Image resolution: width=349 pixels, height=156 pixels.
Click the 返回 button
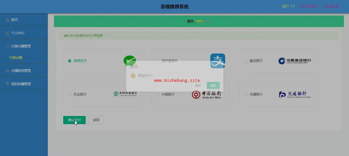click(96, 120)
